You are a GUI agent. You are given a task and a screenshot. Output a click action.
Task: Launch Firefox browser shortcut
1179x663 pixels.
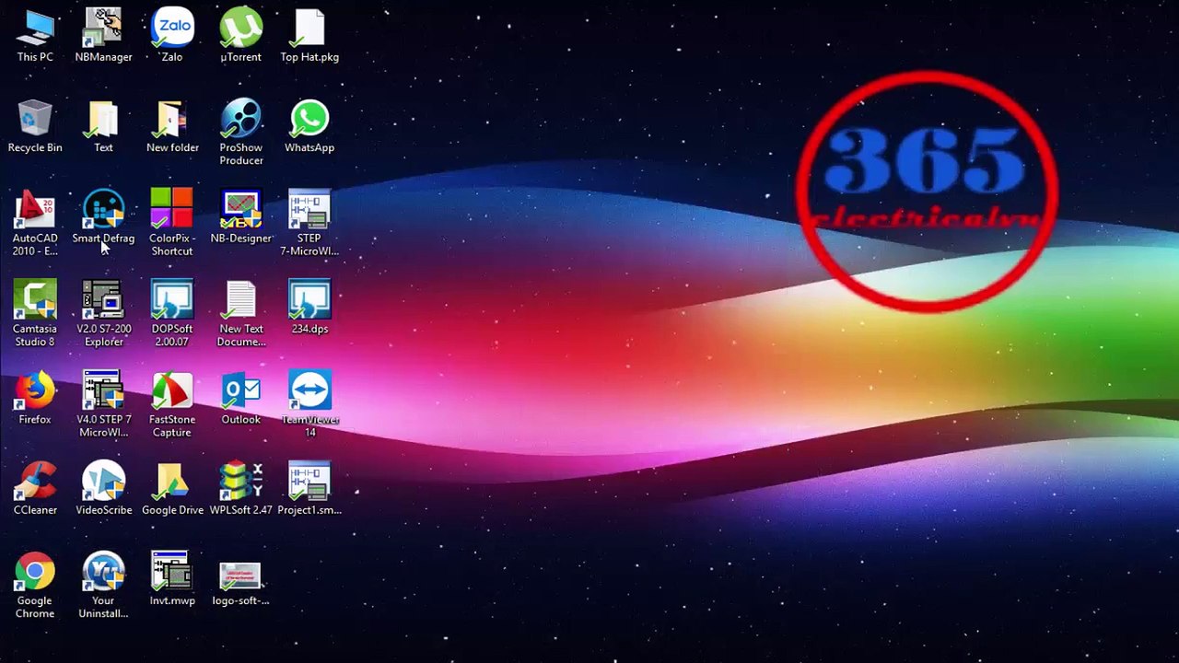click(35, 398)
